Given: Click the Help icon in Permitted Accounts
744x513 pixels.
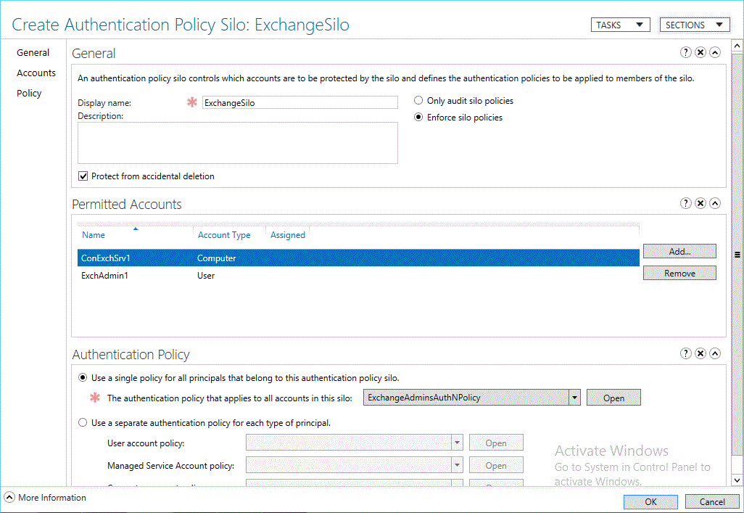Looking at the screenshot, I should point(686,203).
